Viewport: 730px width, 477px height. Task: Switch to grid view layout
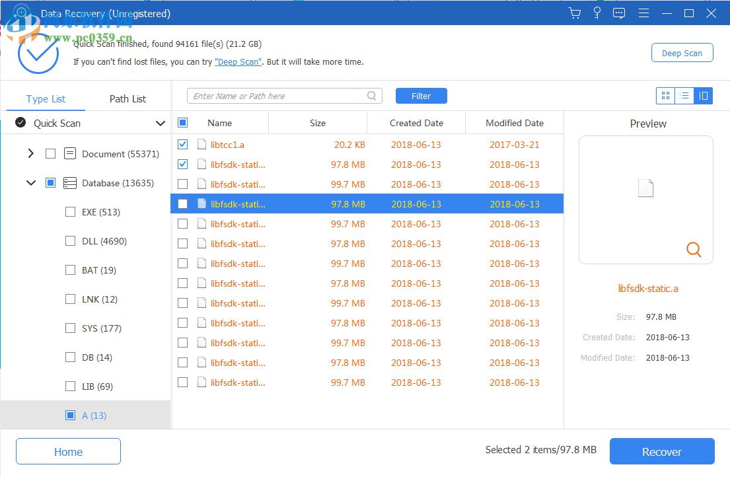(x=665, y=95)
